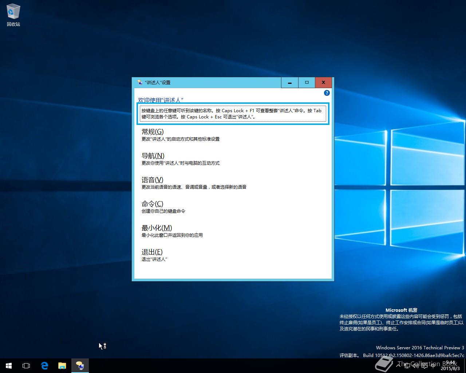
Task: Select the Recycle Bin desktop icon
Action: tap(13, 15)
